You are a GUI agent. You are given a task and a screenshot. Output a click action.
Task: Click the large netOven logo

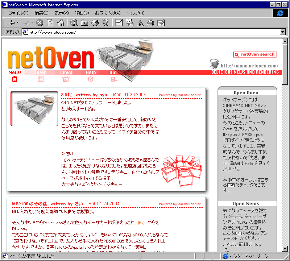[51, 57]
